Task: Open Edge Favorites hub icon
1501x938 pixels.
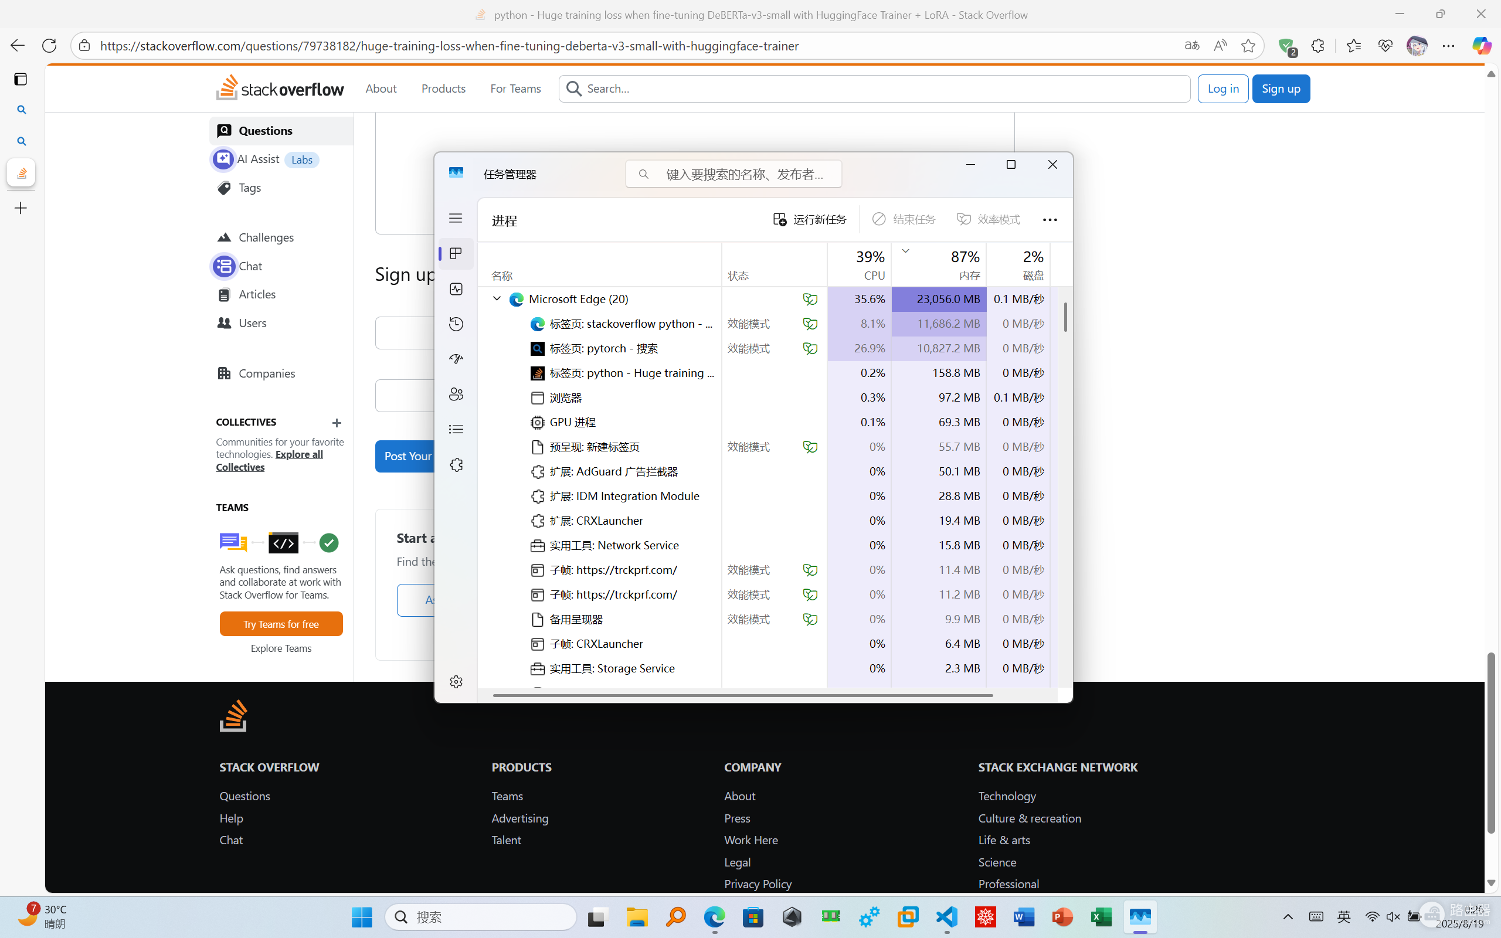Action: pyautogui.click(x=1353, y=45)
